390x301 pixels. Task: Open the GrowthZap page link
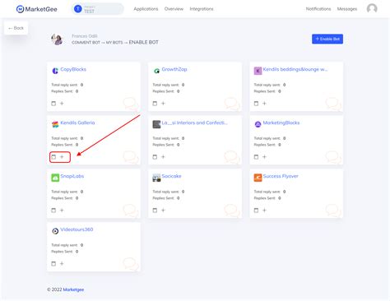coord(174,69)
